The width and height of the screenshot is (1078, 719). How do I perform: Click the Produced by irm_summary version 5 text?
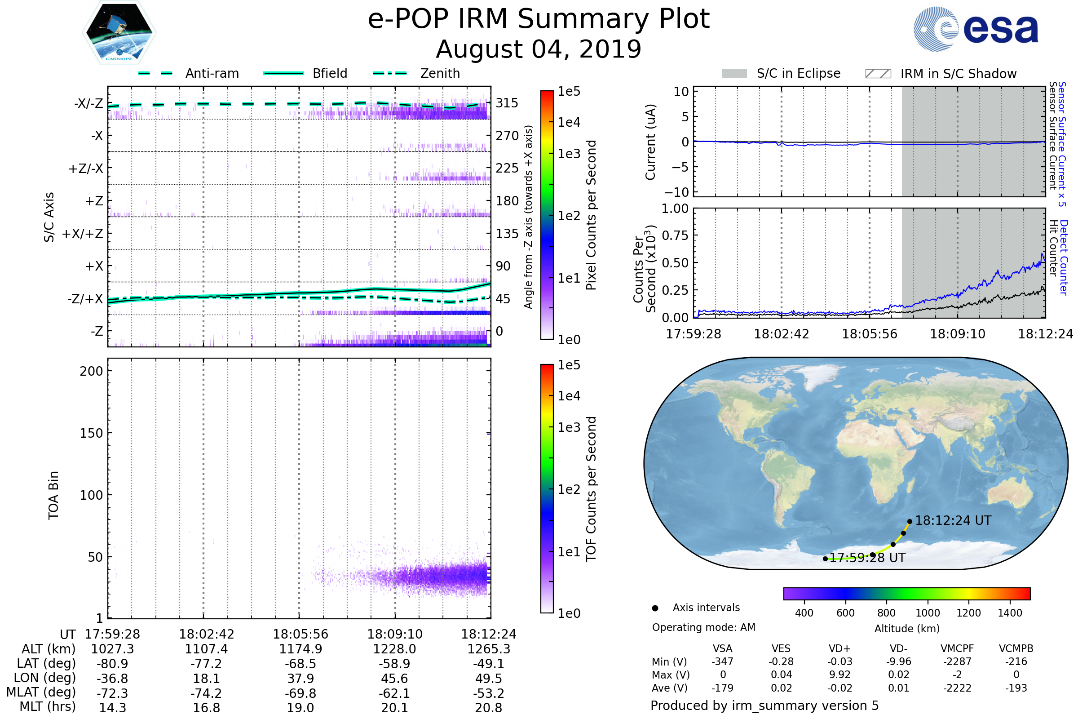pyautogui.click(x=764, y=706)
